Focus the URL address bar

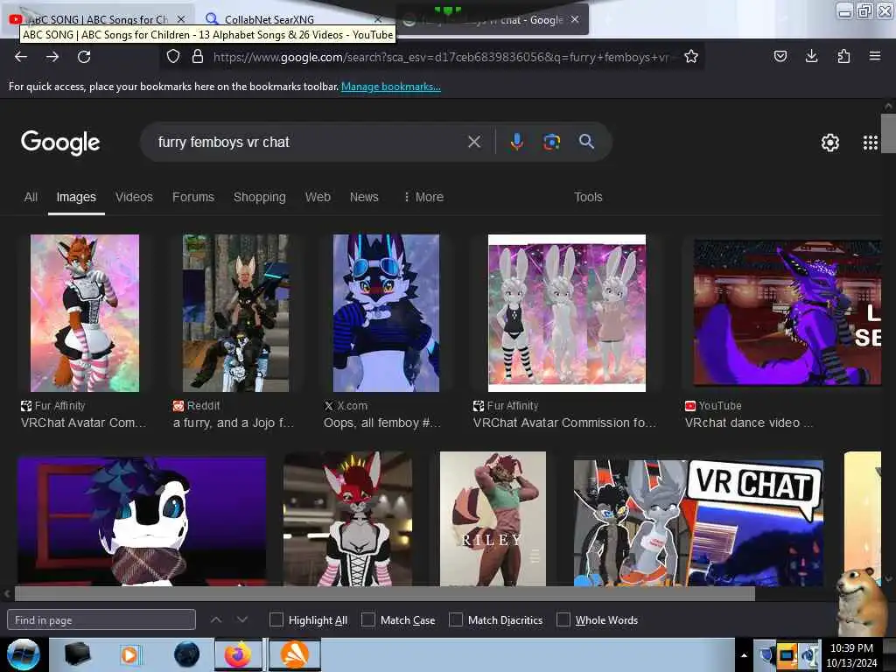440,57
